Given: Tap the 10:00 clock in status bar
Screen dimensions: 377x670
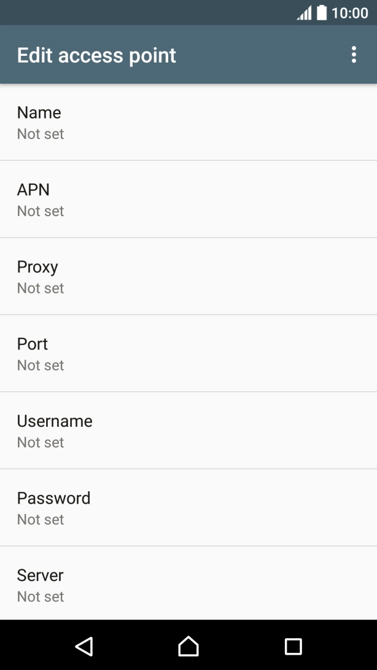Looking at the screenshot, I should 350,13.
